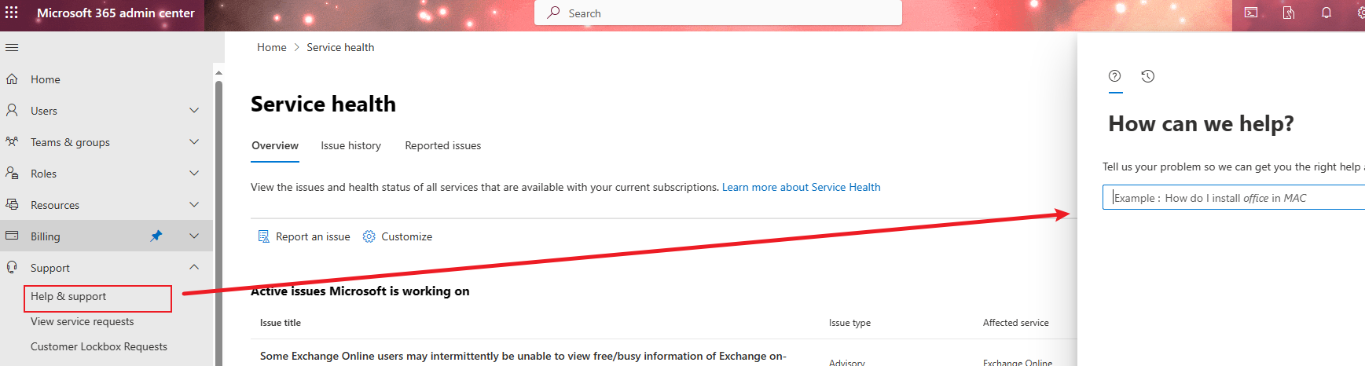This screenshot has width=1365, height=366.
Task: Click the Issue title column header
Action: coord(281,323)
